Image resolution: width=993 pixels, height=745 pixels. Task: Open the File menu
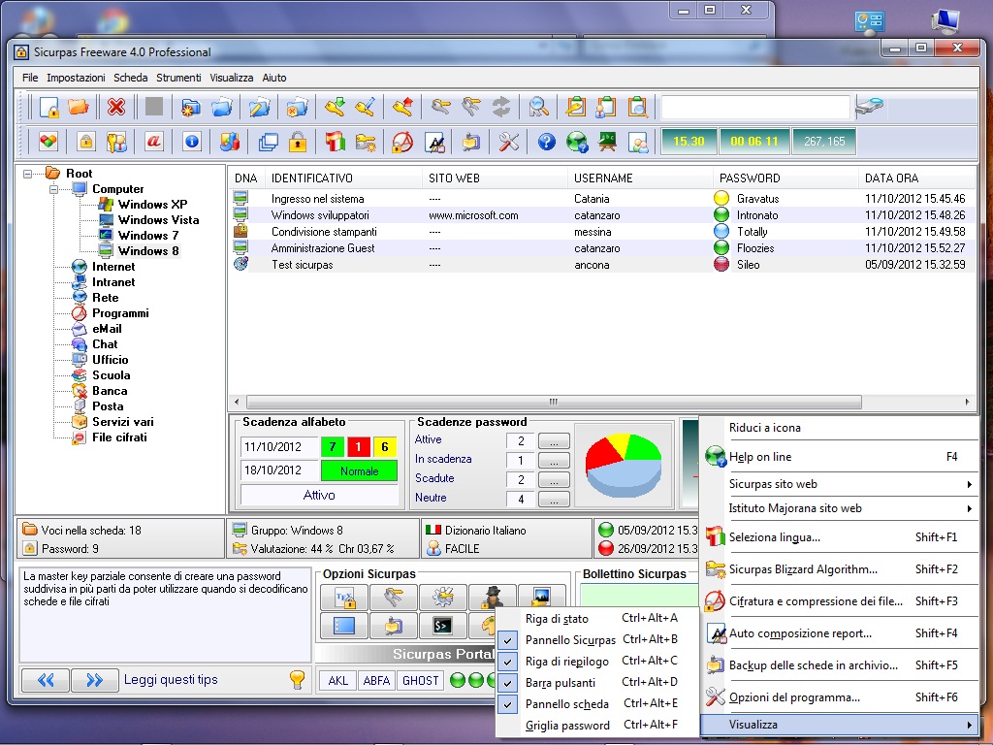(x=30, y=78)
